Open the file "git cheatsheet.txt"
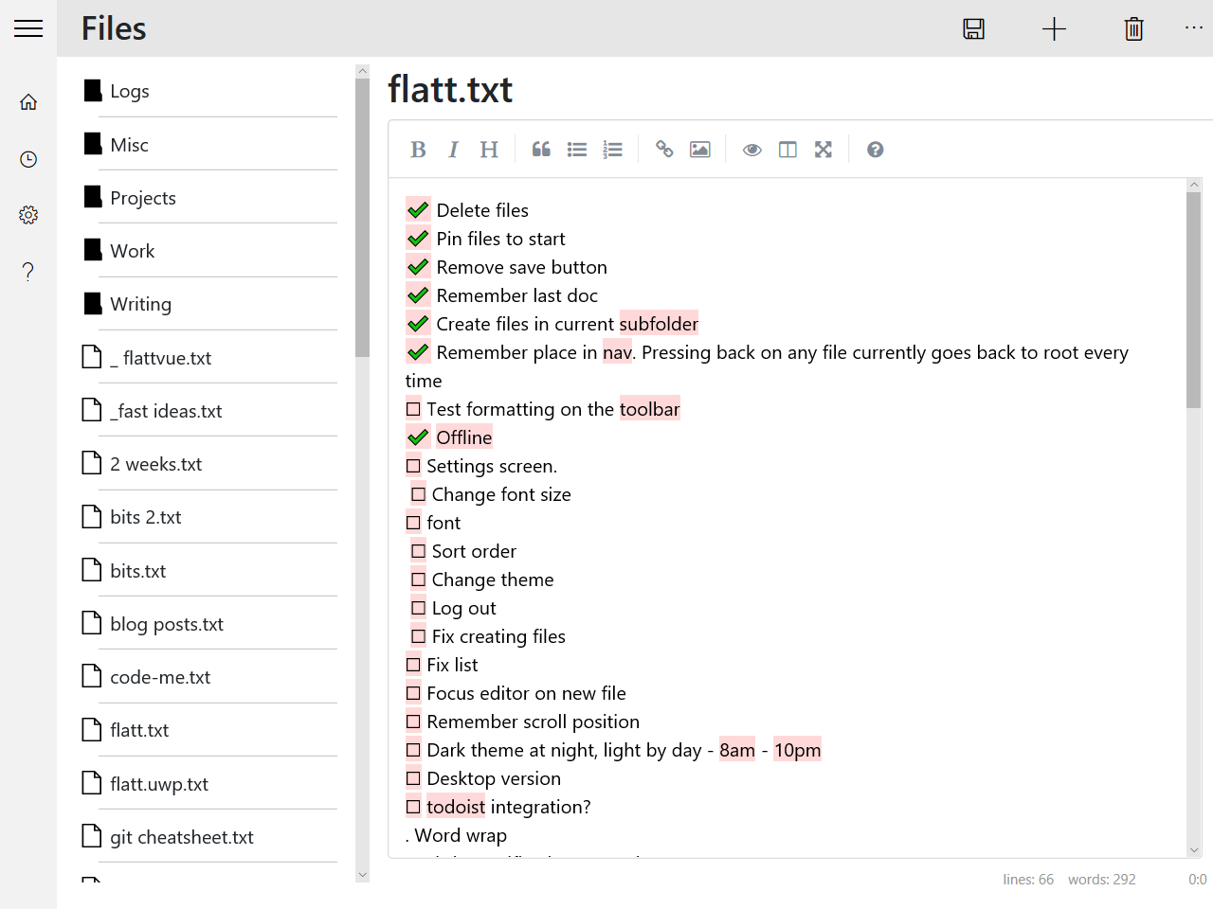This screenshot has height=909, width=1213. coord(182,837)
